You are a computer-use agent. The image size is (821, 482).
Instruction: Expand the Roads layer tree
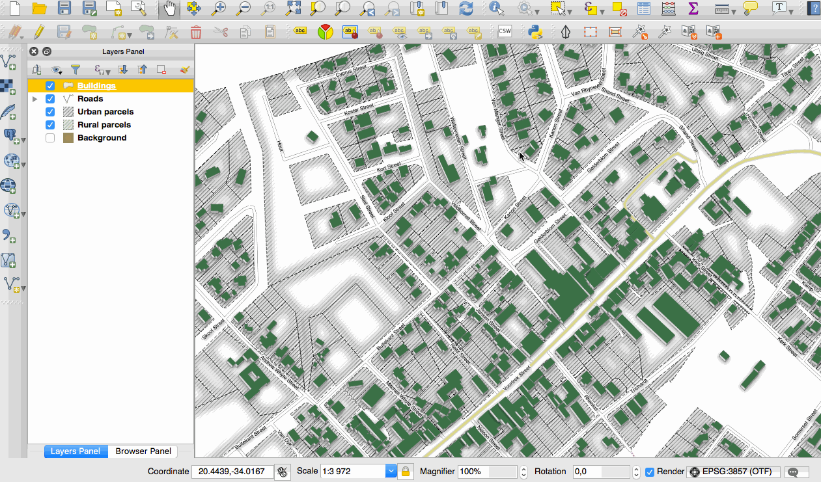[x=35, y=99]
